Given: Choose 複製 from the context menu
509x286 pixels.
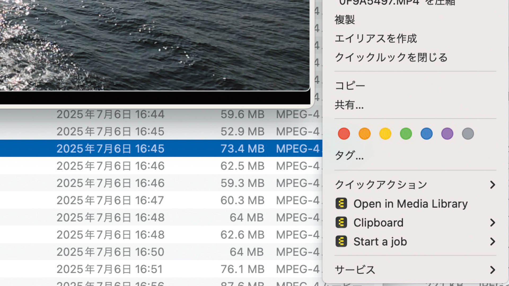Looking at the screenshot, I should (x=345, y=20).
